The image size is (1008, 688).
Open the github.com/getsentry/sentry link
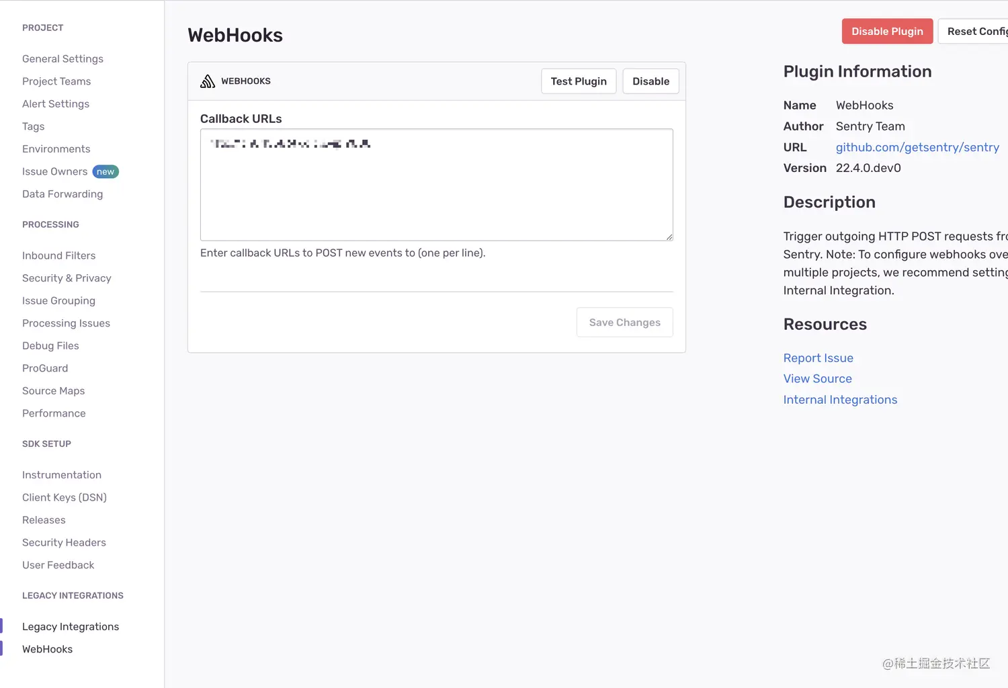(917, 147)
